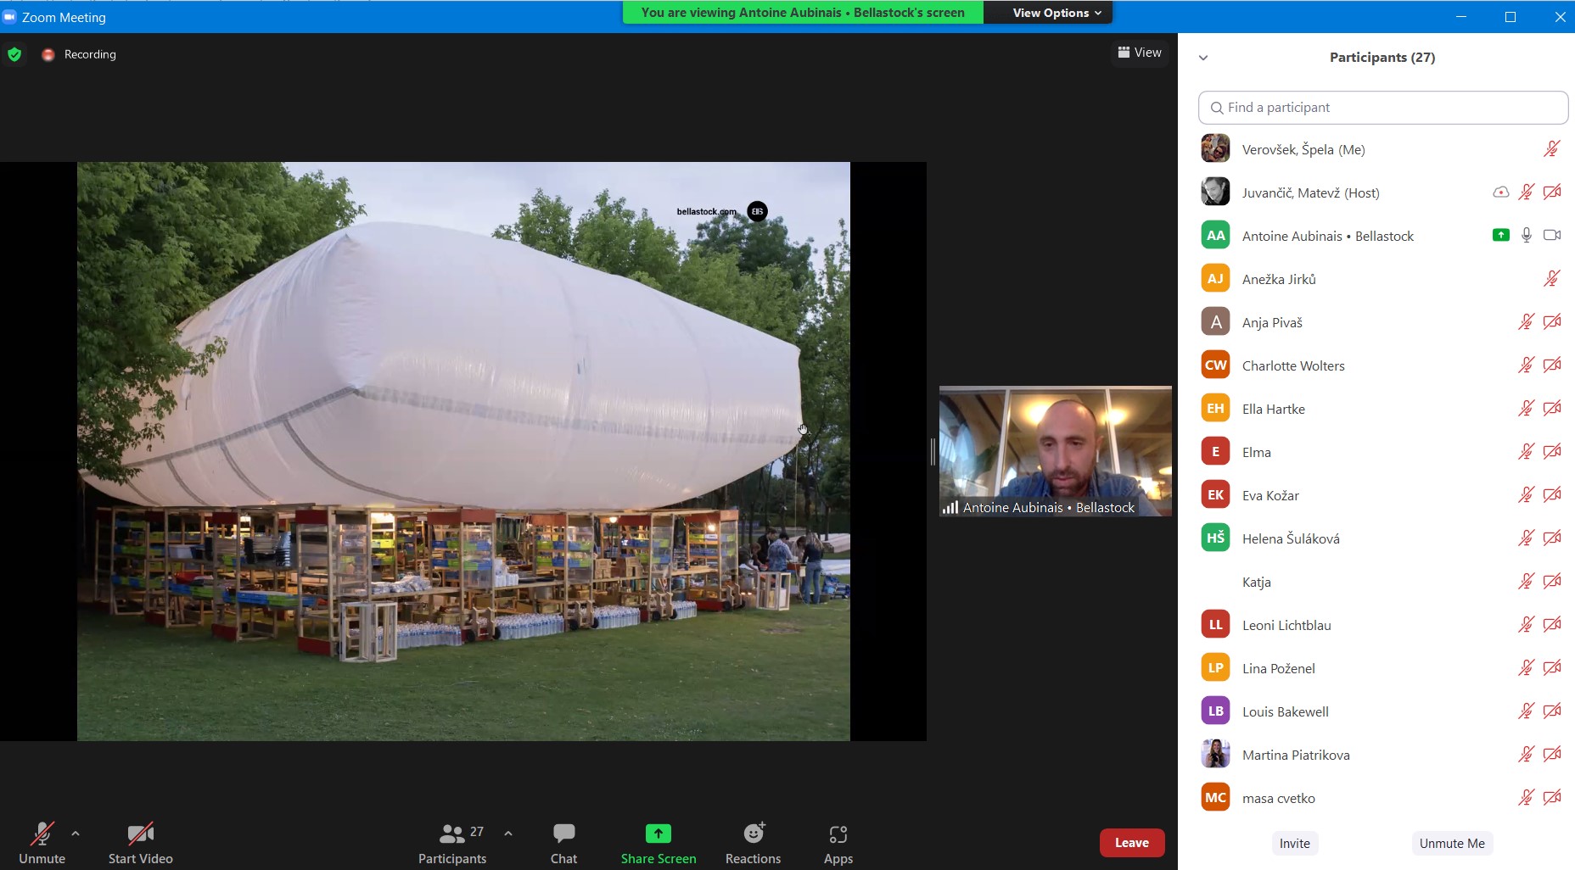Open the Reactions menu
Image resolution: width=1575 pixels, height=870 pixels.
[x=753, y=843]
